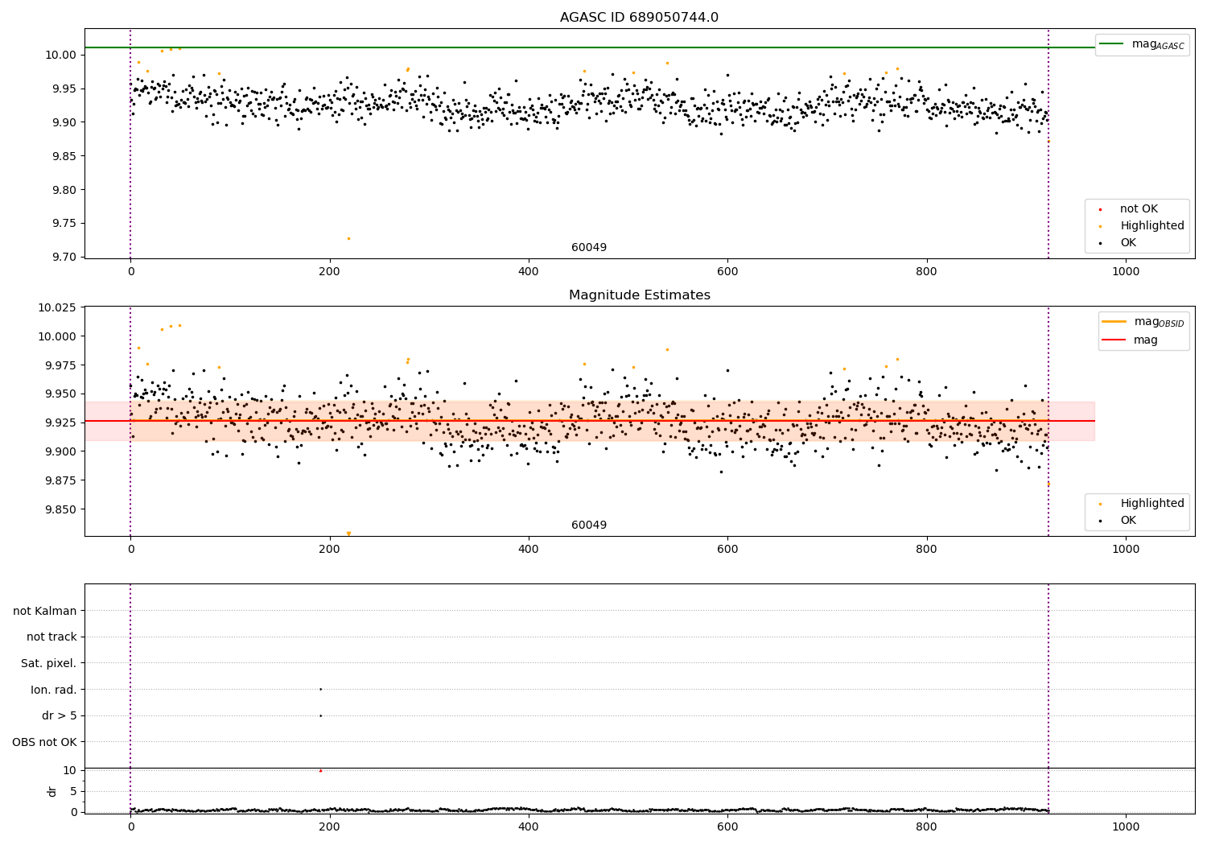Click the 'OBS not OK' axis label
The width and height of the screenshot is (1207, 845).
point(44,742)
